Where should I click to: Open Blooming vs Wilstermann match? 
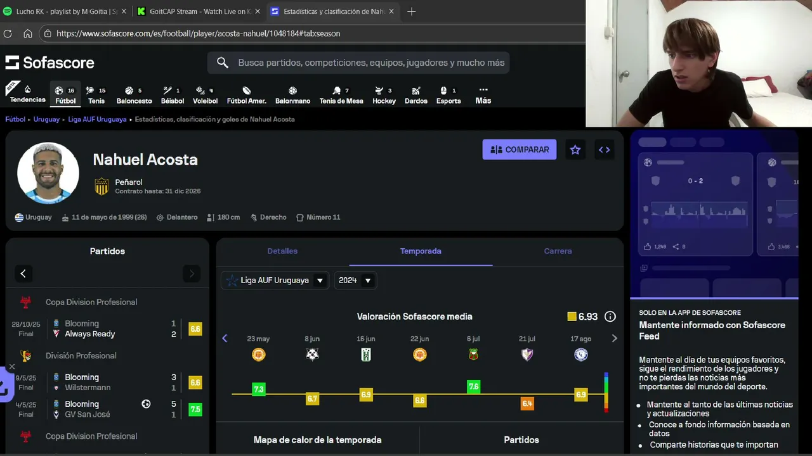click(107, 383)
